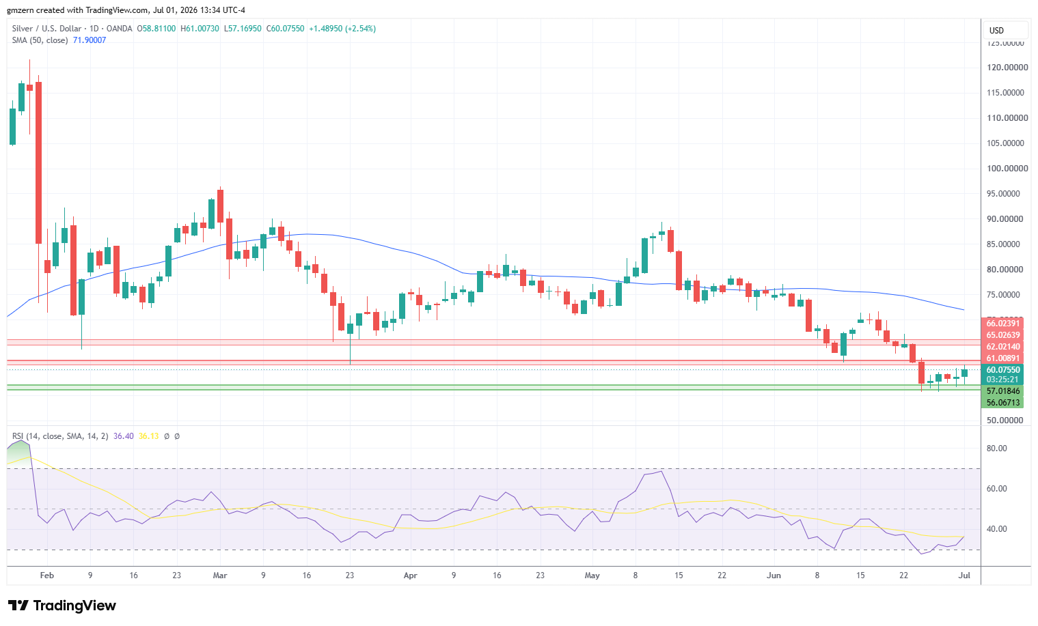Click the May label on time axis
This screenshot has width=1038, height=626.
coord(592,575)
